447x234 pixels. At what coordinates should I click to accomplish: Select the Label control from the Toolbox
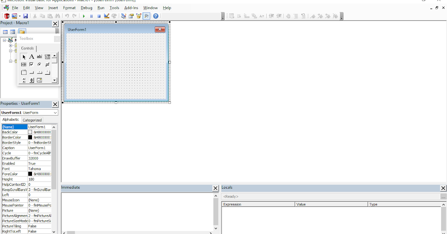coord(32,56)
